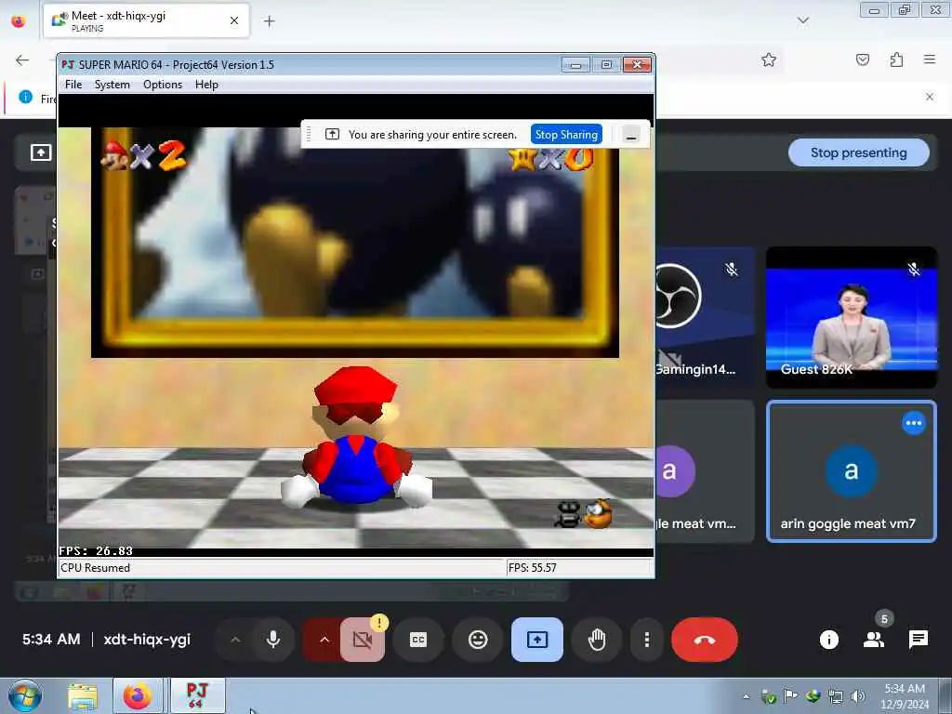
Task: Bookmark this page with star icon
Action: 769,59
